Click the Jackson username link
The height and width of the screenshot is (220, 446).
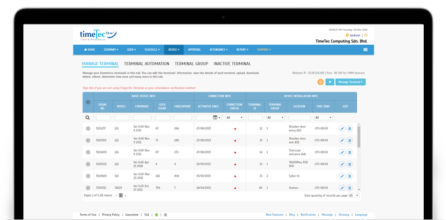tap(355, 35)
